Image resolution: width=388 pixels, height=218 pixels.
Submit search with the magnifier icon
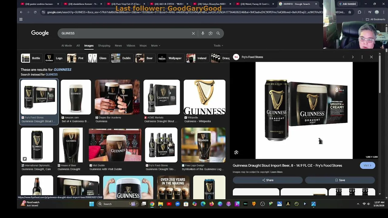[218, 33]
